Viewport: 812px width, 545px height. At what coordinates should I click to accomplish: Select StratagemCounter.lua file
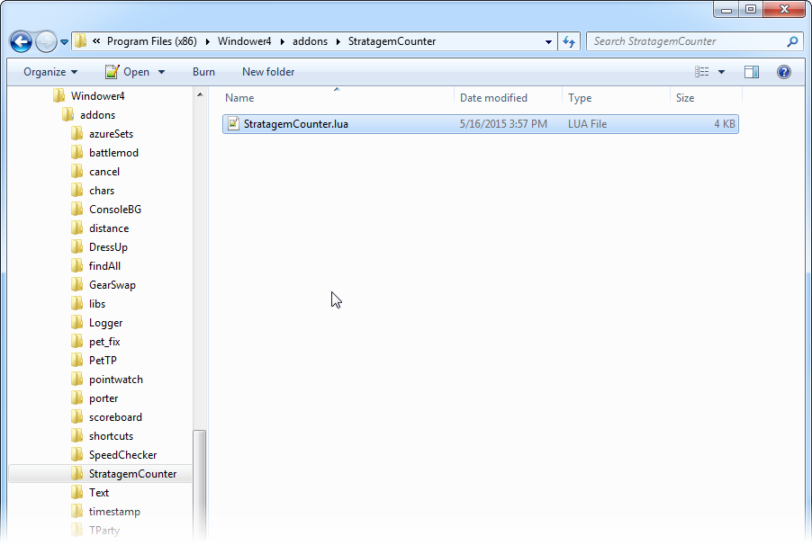481,124
